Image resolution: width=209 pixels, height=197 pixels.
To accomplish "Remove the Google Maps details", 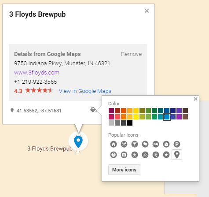I will [131, 54].
